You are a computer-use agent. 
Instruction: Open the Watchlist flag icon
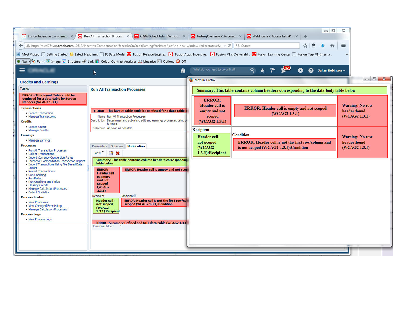273,70
